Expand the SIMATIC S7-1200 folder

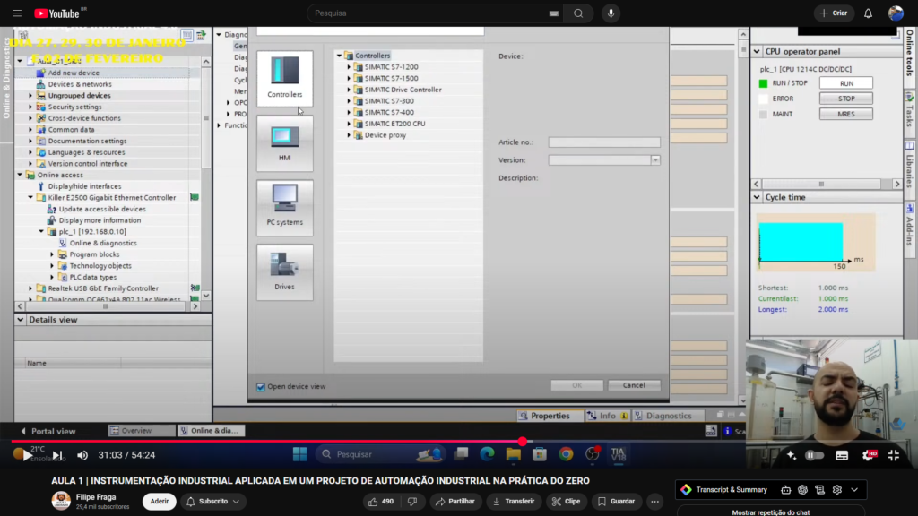[349, 67]
